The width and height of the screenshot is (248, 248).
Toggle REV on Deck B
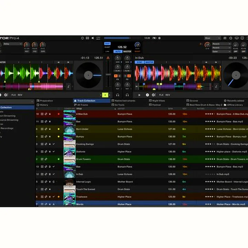click(x=168, y=95)
